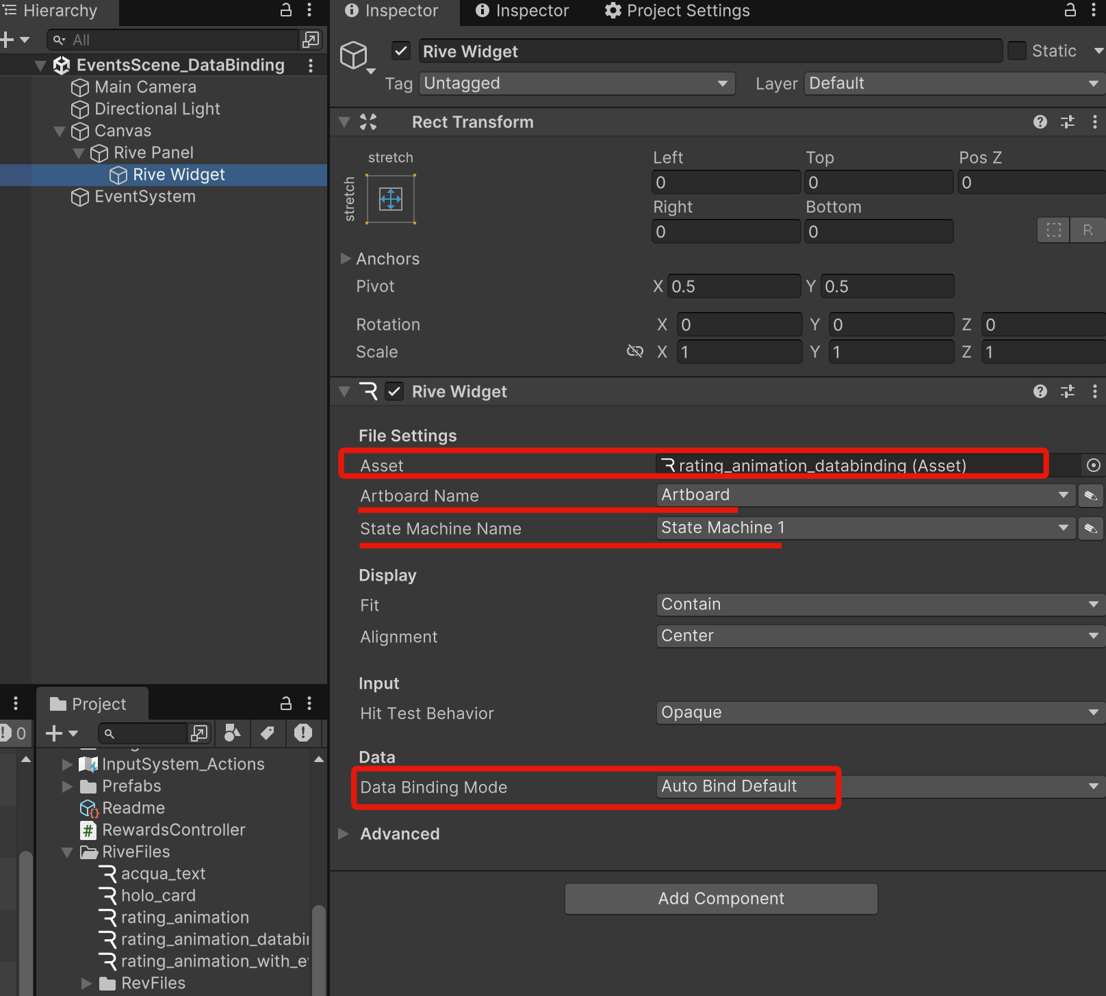Open the Artboard Name dropdown
The height and width of the screenshot is (996, 1106).
coord(865,495)
